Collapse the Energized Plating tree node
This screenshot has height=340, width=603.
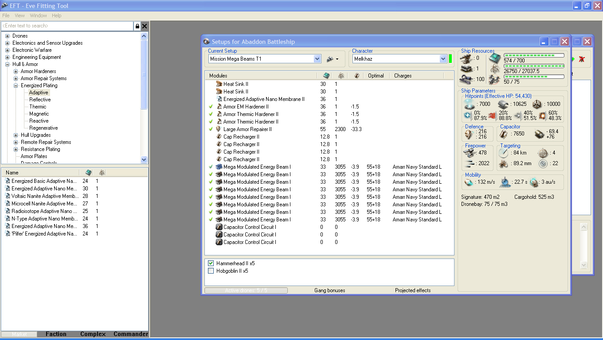point(16,85)
